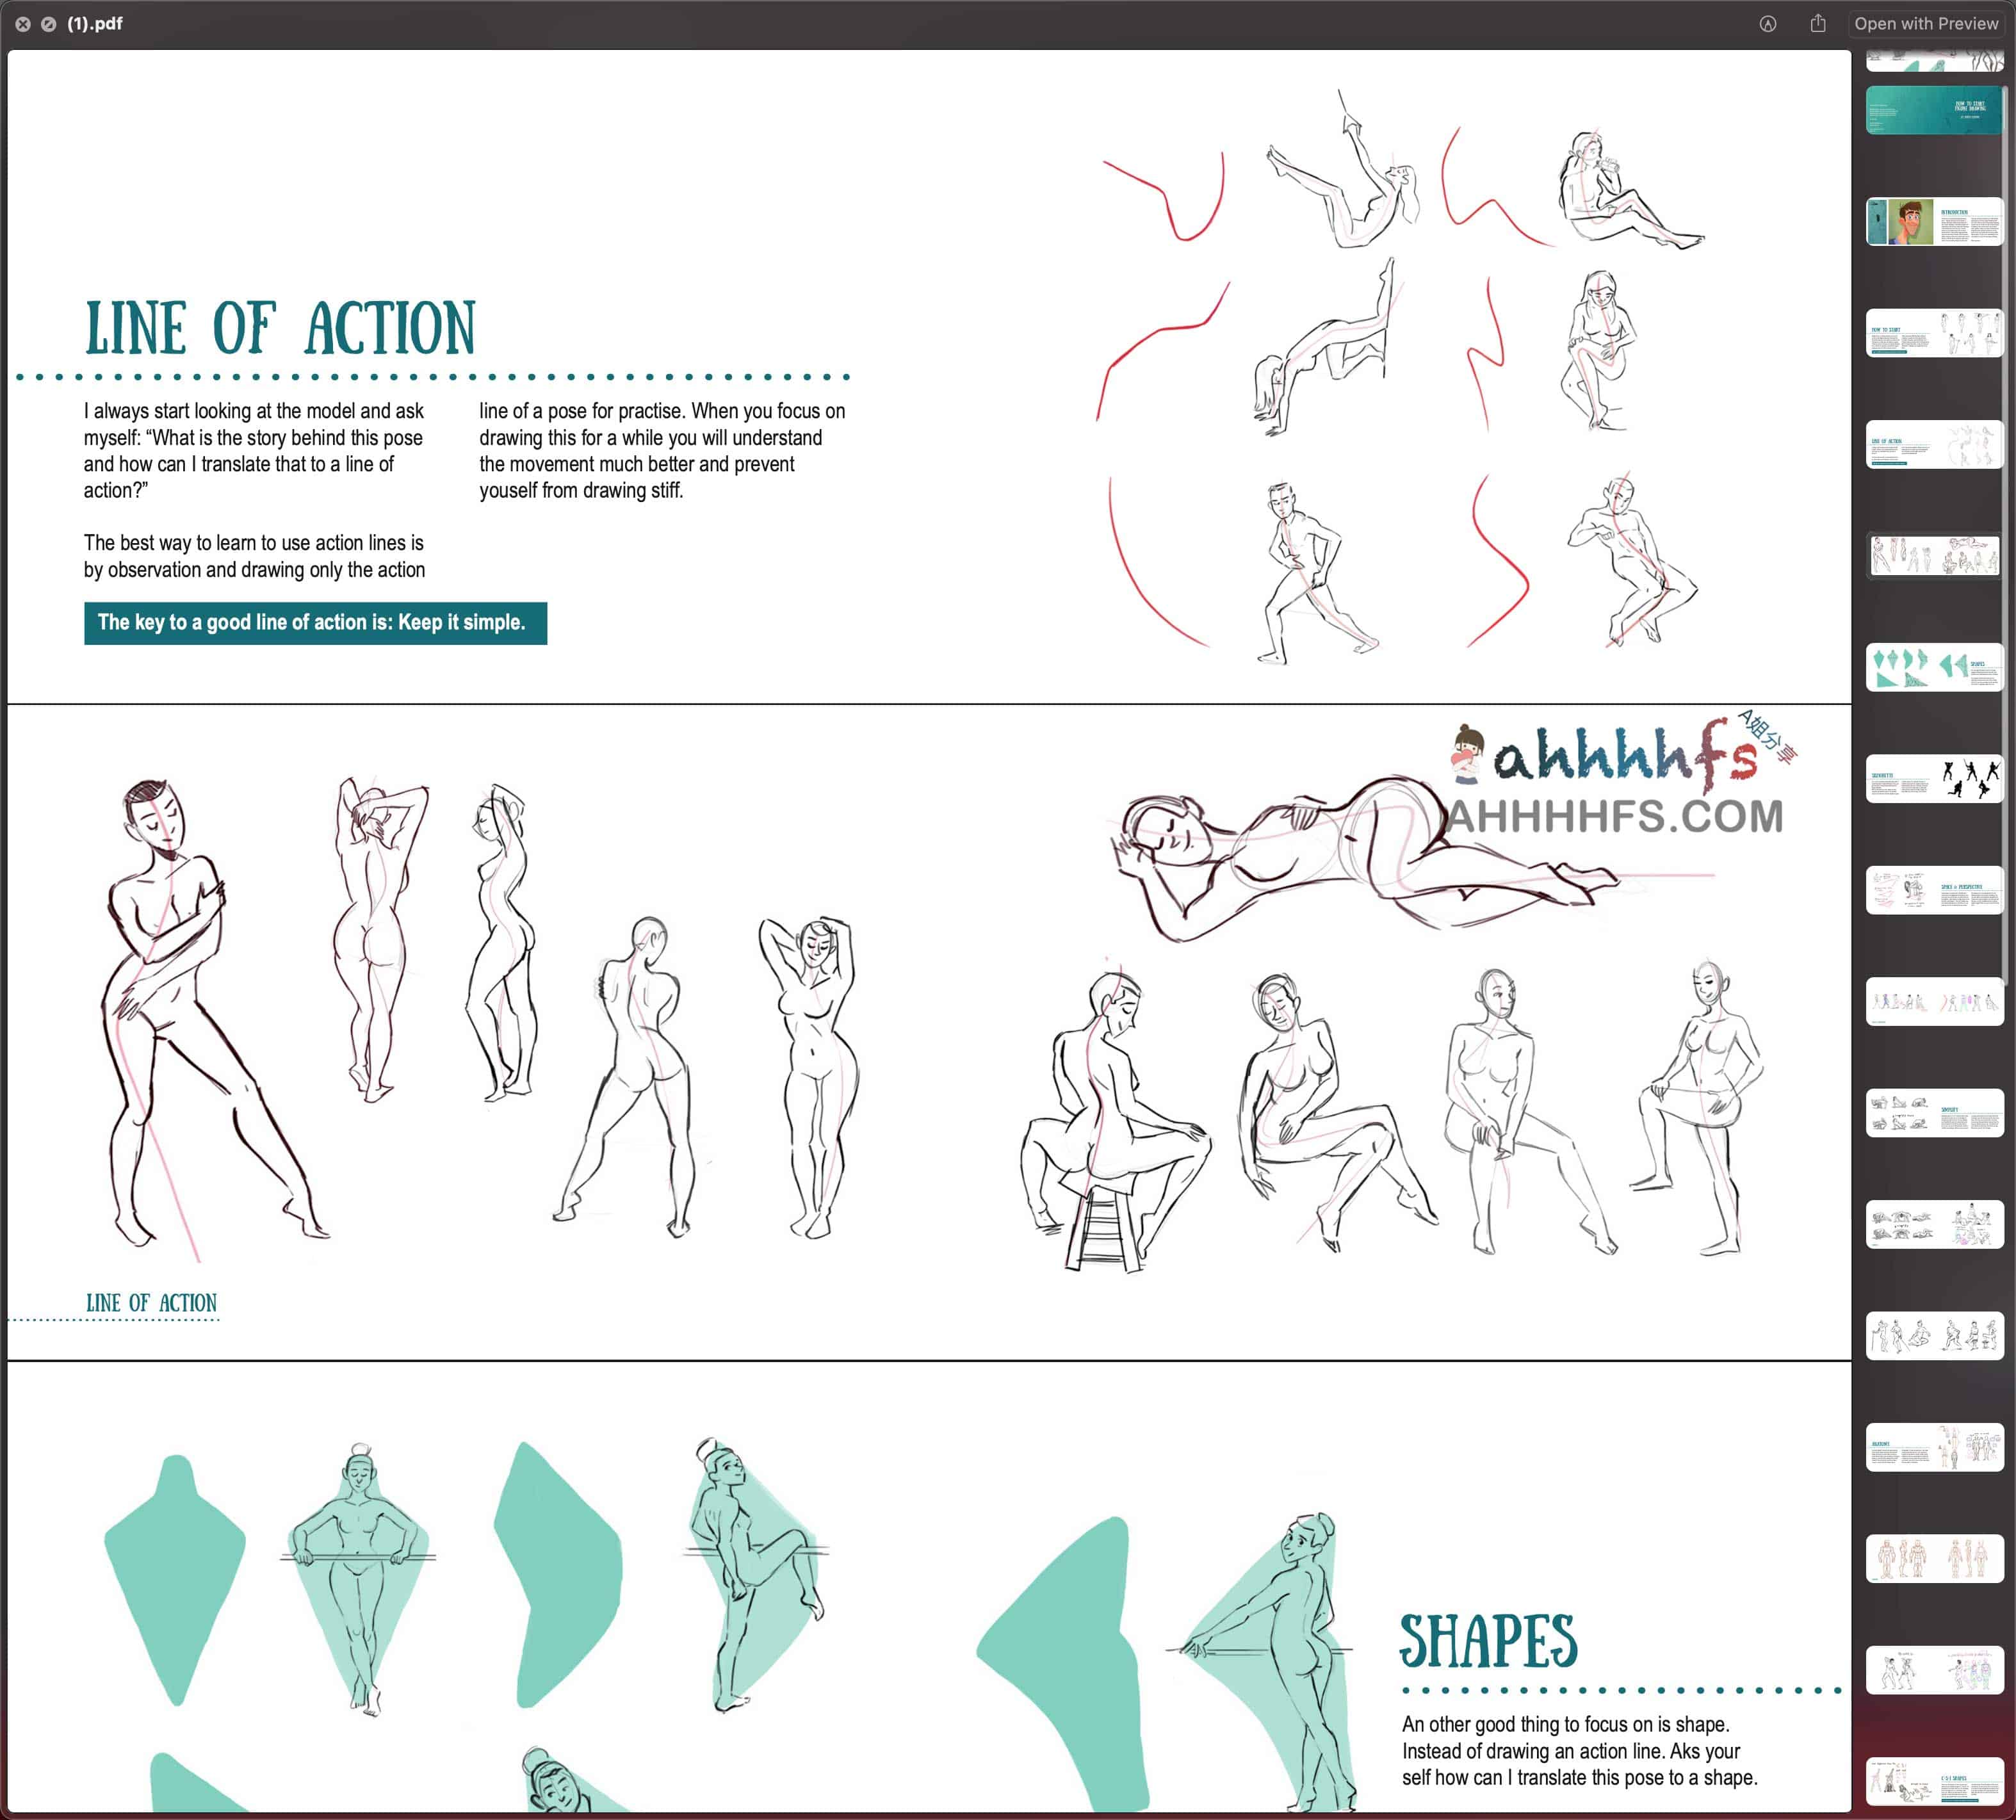
Task: Select the Line of Action thumbnail
Action: (1933, 444)
